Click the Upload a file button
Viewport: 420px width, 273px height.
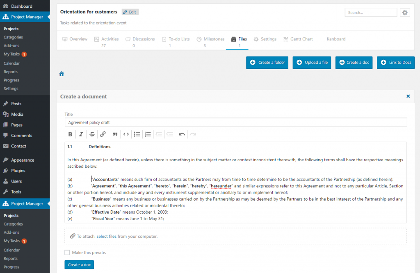pyautogui.click(x=311, y=63)
